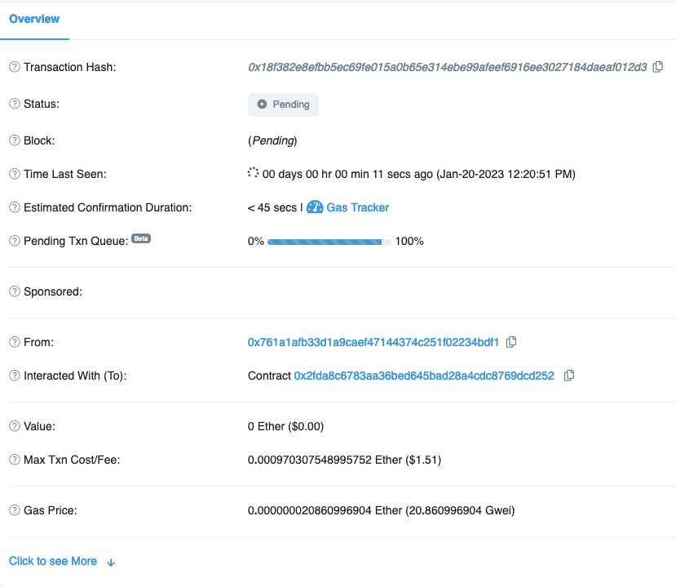676x587 pixels.
Task: Click help icon beside Status label
Action: pyautogui.click(x=15, y=104)
